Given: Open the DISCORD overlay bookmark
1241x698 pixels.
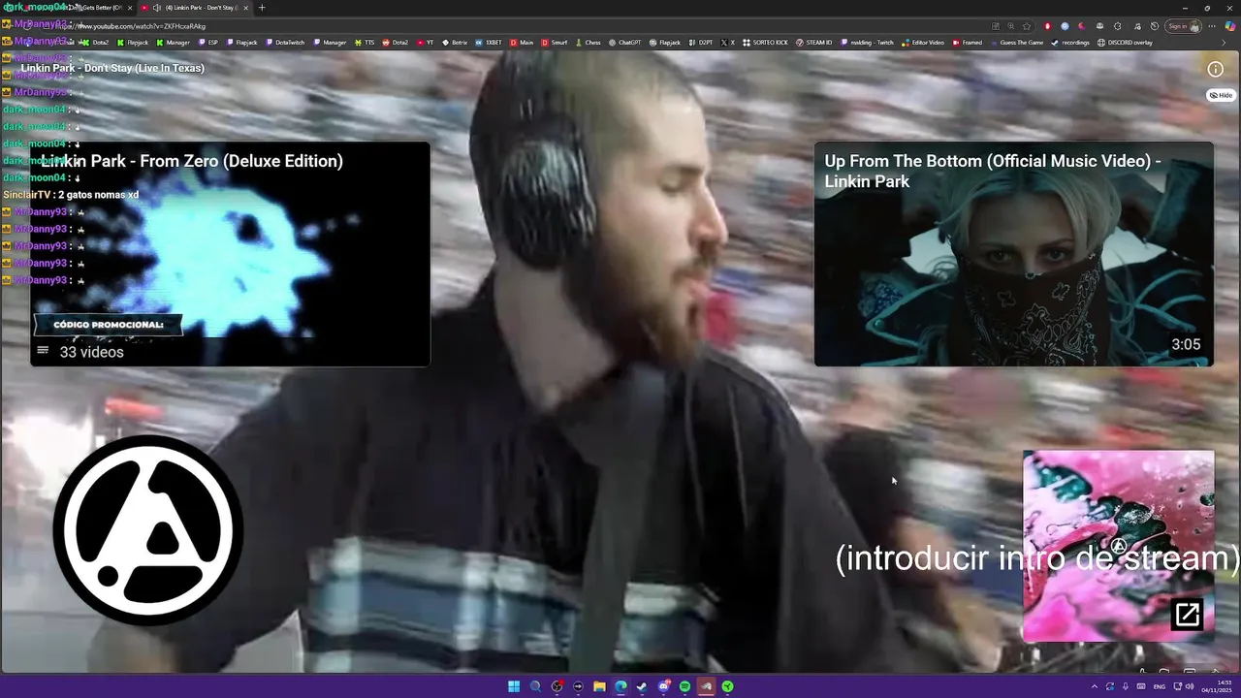Looking at the screenshot, I should 1125,43.
